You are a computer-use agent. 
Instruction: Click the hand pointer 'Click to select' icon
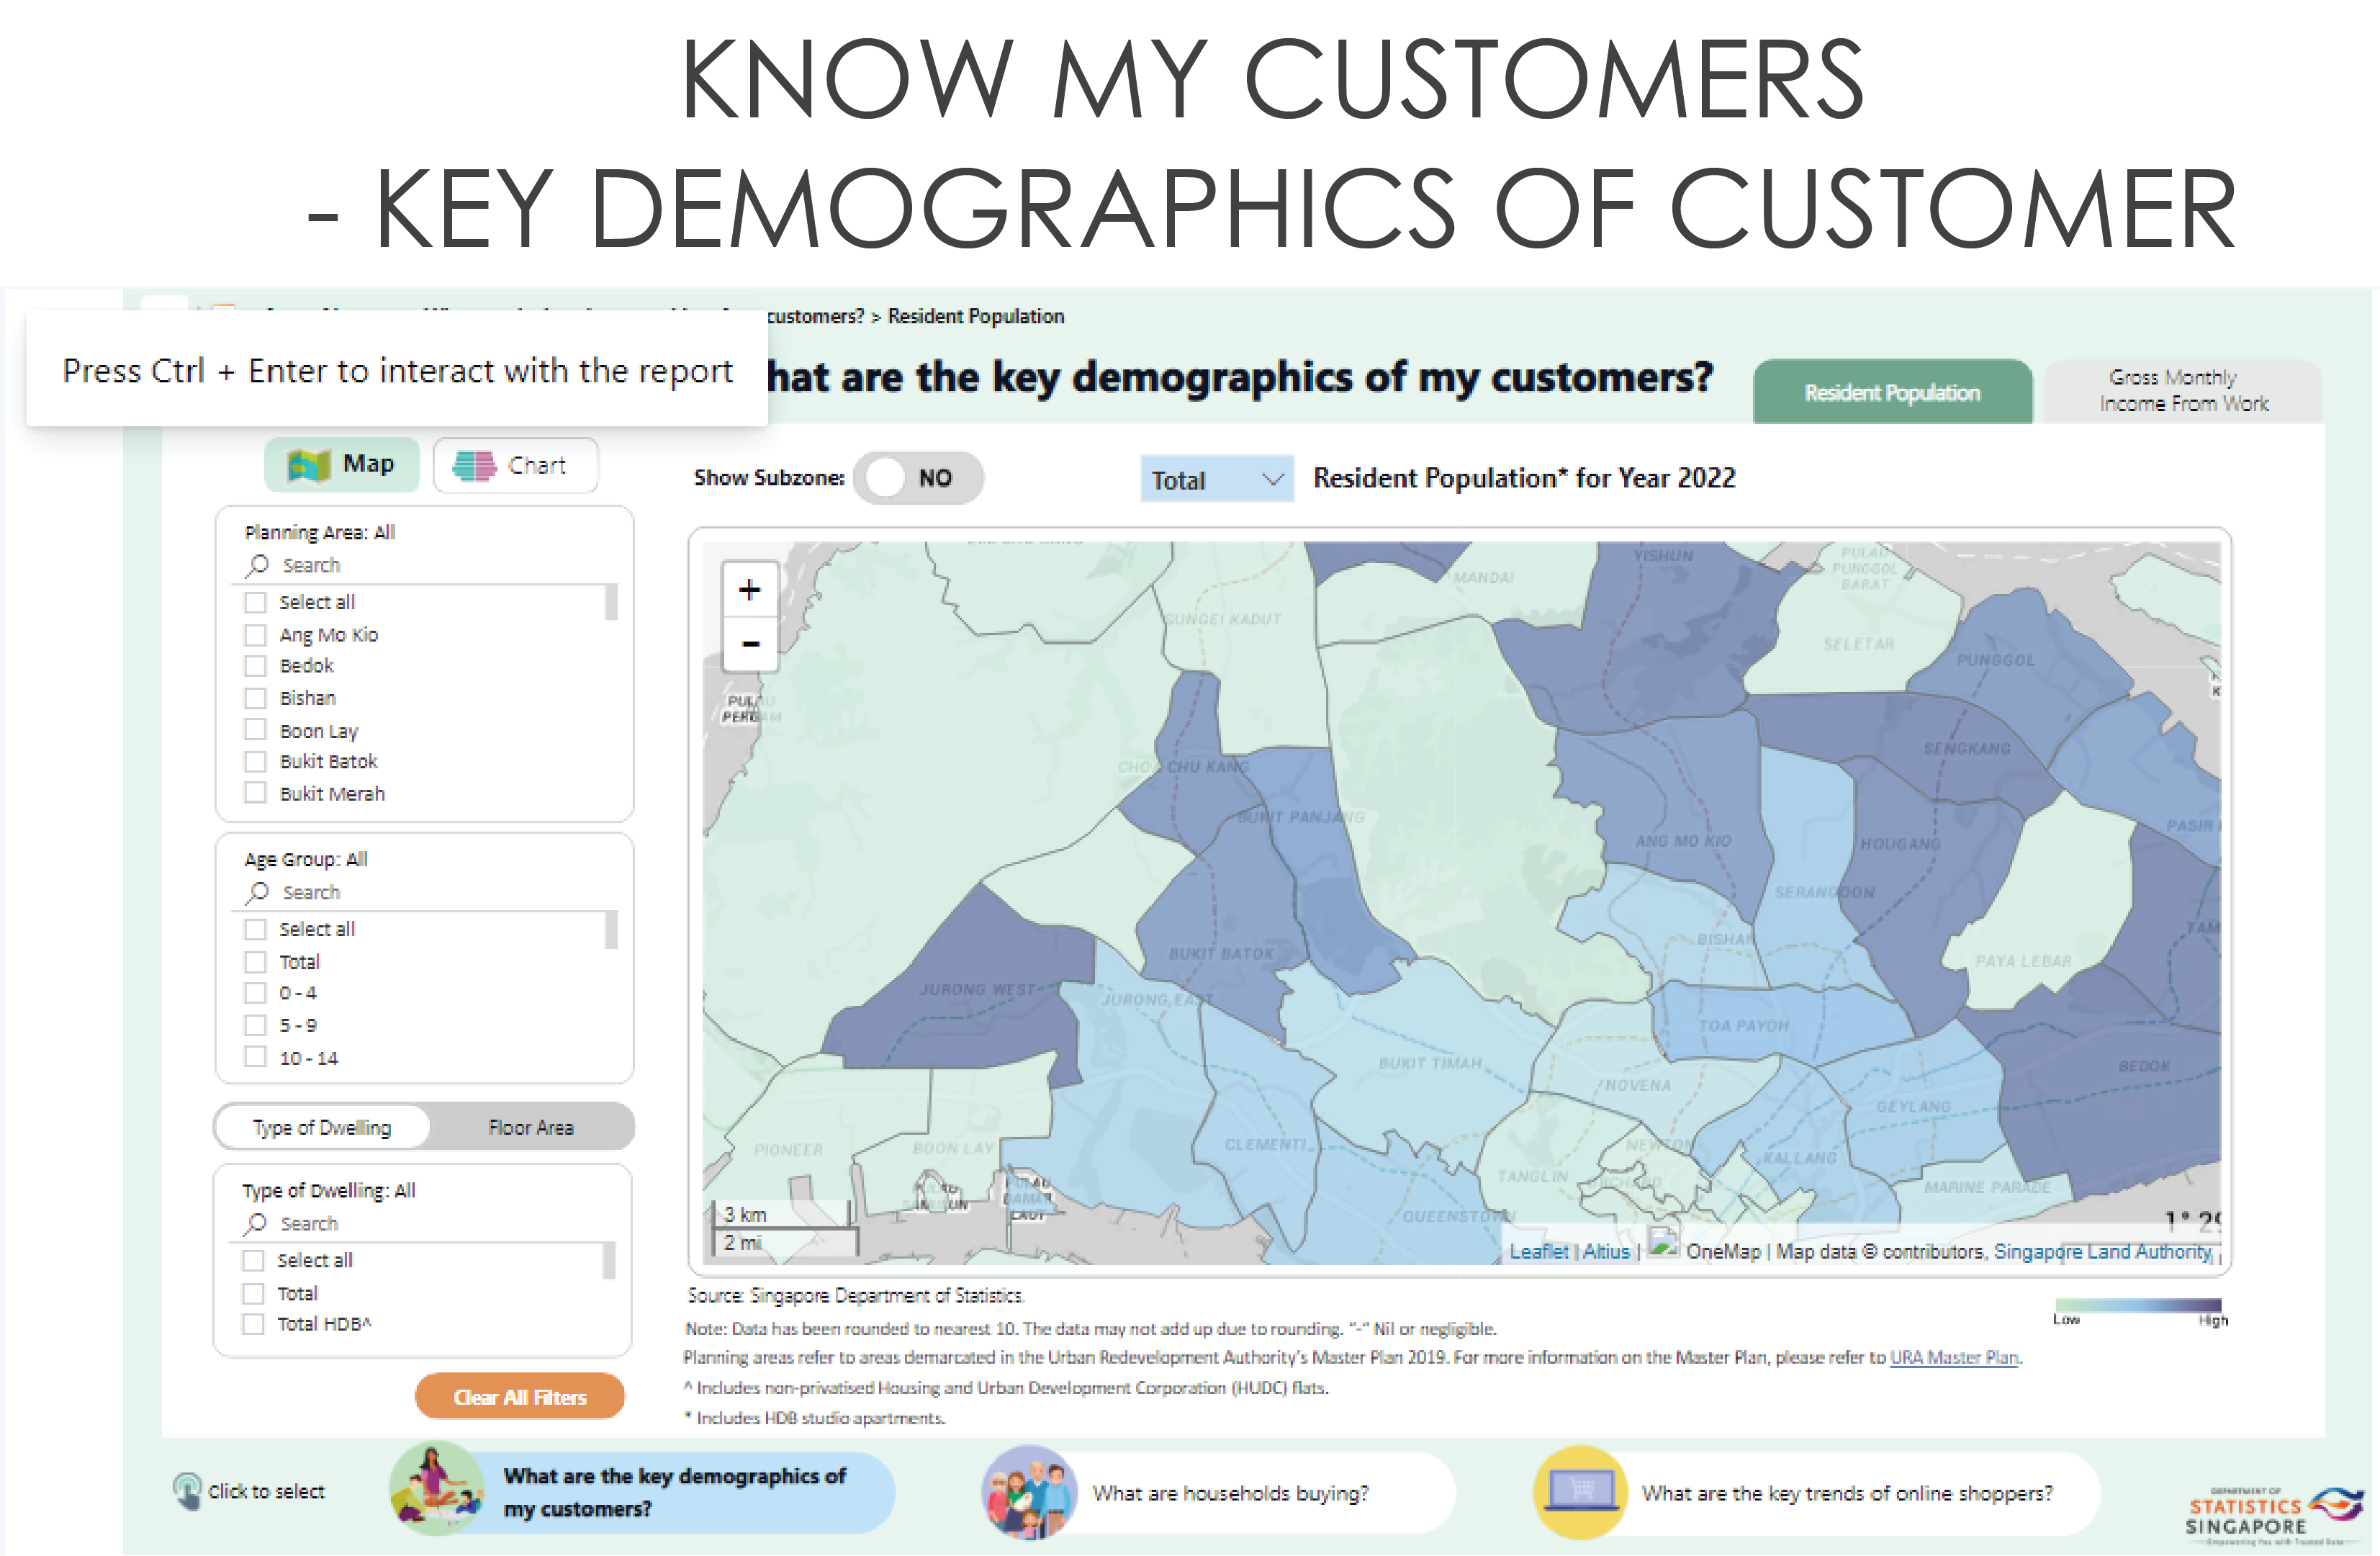pyautogui.click(x=187, y=1491)
